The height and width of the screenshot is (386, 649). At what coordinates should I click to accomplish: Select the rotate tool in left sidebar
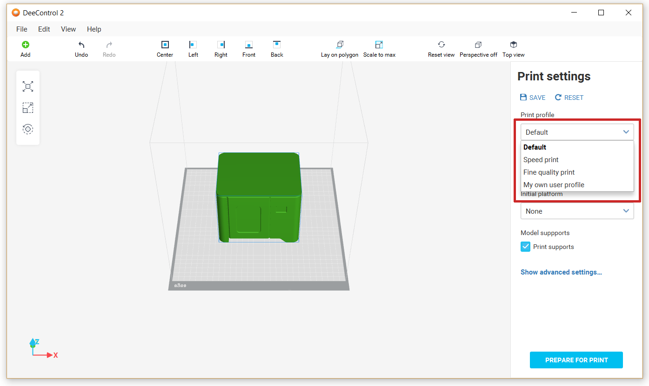(28, 129)
